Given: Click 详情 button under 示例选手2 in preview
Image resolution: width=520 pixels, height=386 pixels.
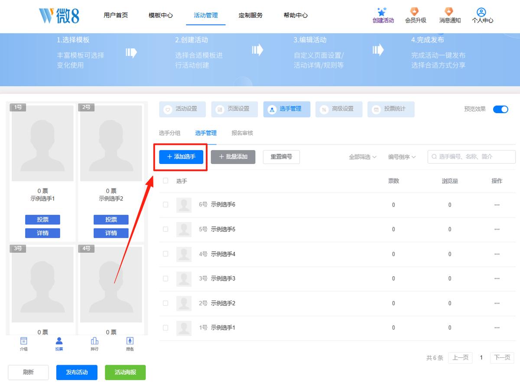Looking at the screenshot, I should pyautogui.click(x=111, y=233).
